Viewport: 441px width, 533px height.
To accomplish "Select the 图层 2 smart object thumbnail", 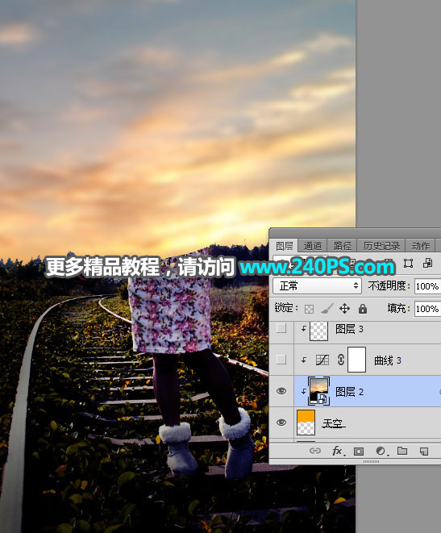I will point(319,391).
